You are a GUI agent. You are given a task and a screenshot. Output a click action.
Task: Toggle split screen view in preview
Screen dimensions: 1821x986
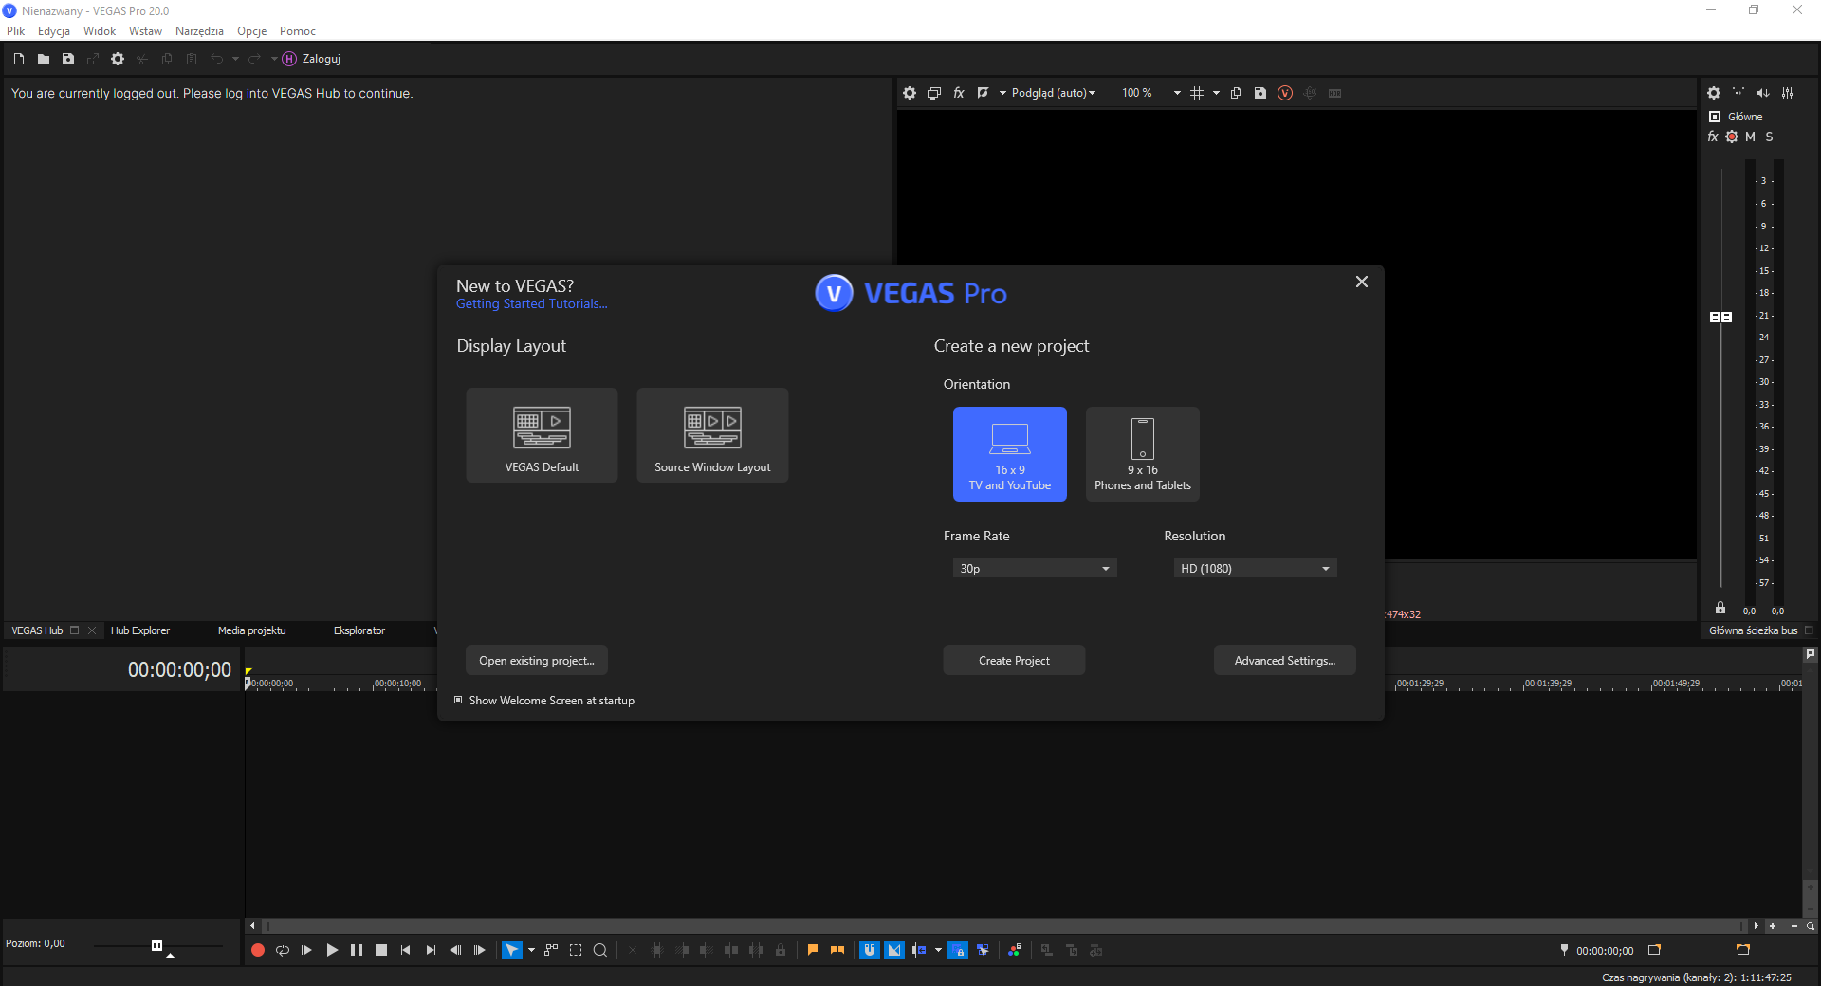pos(984,93)
